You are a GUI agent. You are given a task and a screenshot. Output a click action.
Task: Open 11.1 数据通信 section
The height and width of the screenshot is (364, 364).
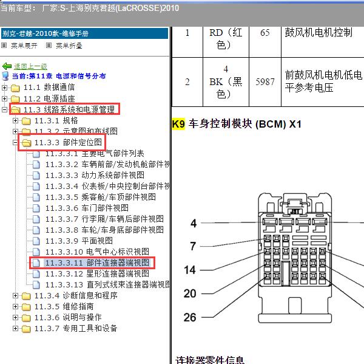(x=49, y=88)
